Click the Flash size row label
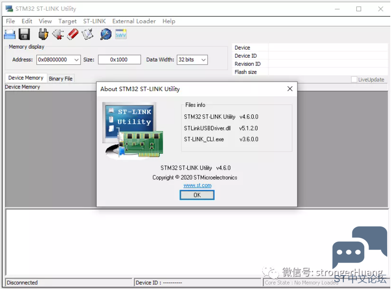Screen dimensions: 392x289 pos(245,72)
